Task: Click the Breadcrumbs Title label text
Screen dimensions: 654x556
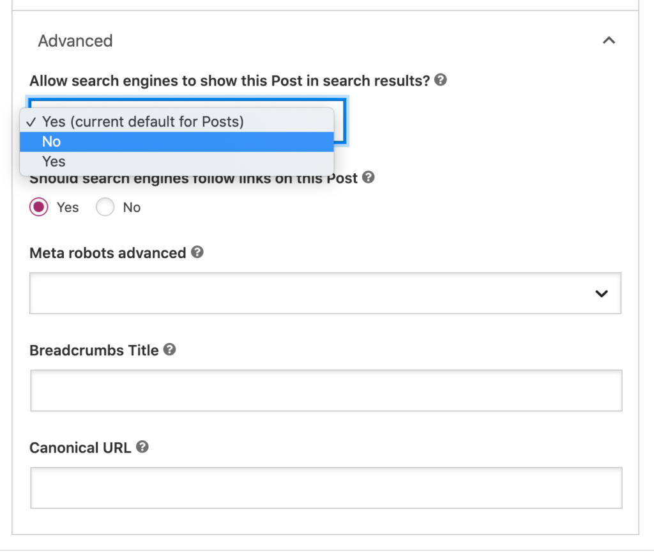Action: coord(93,350)
